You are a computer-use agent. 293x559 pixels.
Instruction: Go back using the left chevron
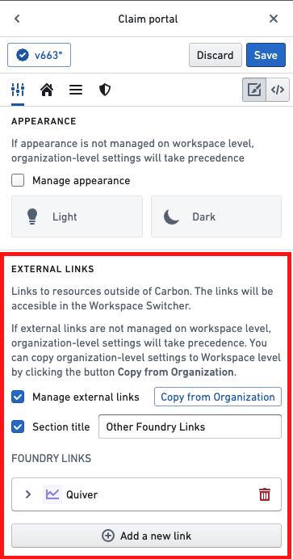point(17,19)
